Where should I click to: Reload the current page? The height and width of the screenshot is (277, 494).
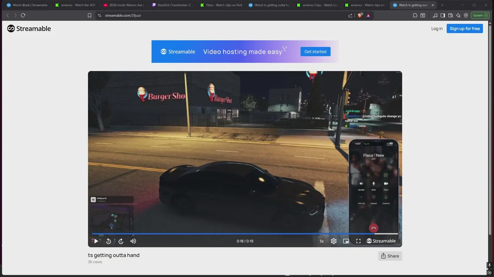point(23,15)
